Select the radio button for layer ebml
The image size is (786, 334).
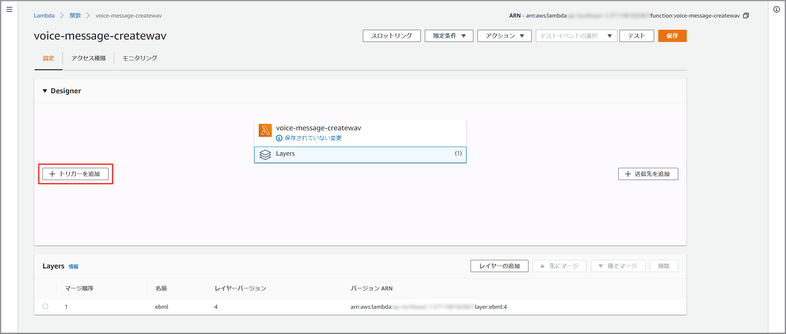45,306
